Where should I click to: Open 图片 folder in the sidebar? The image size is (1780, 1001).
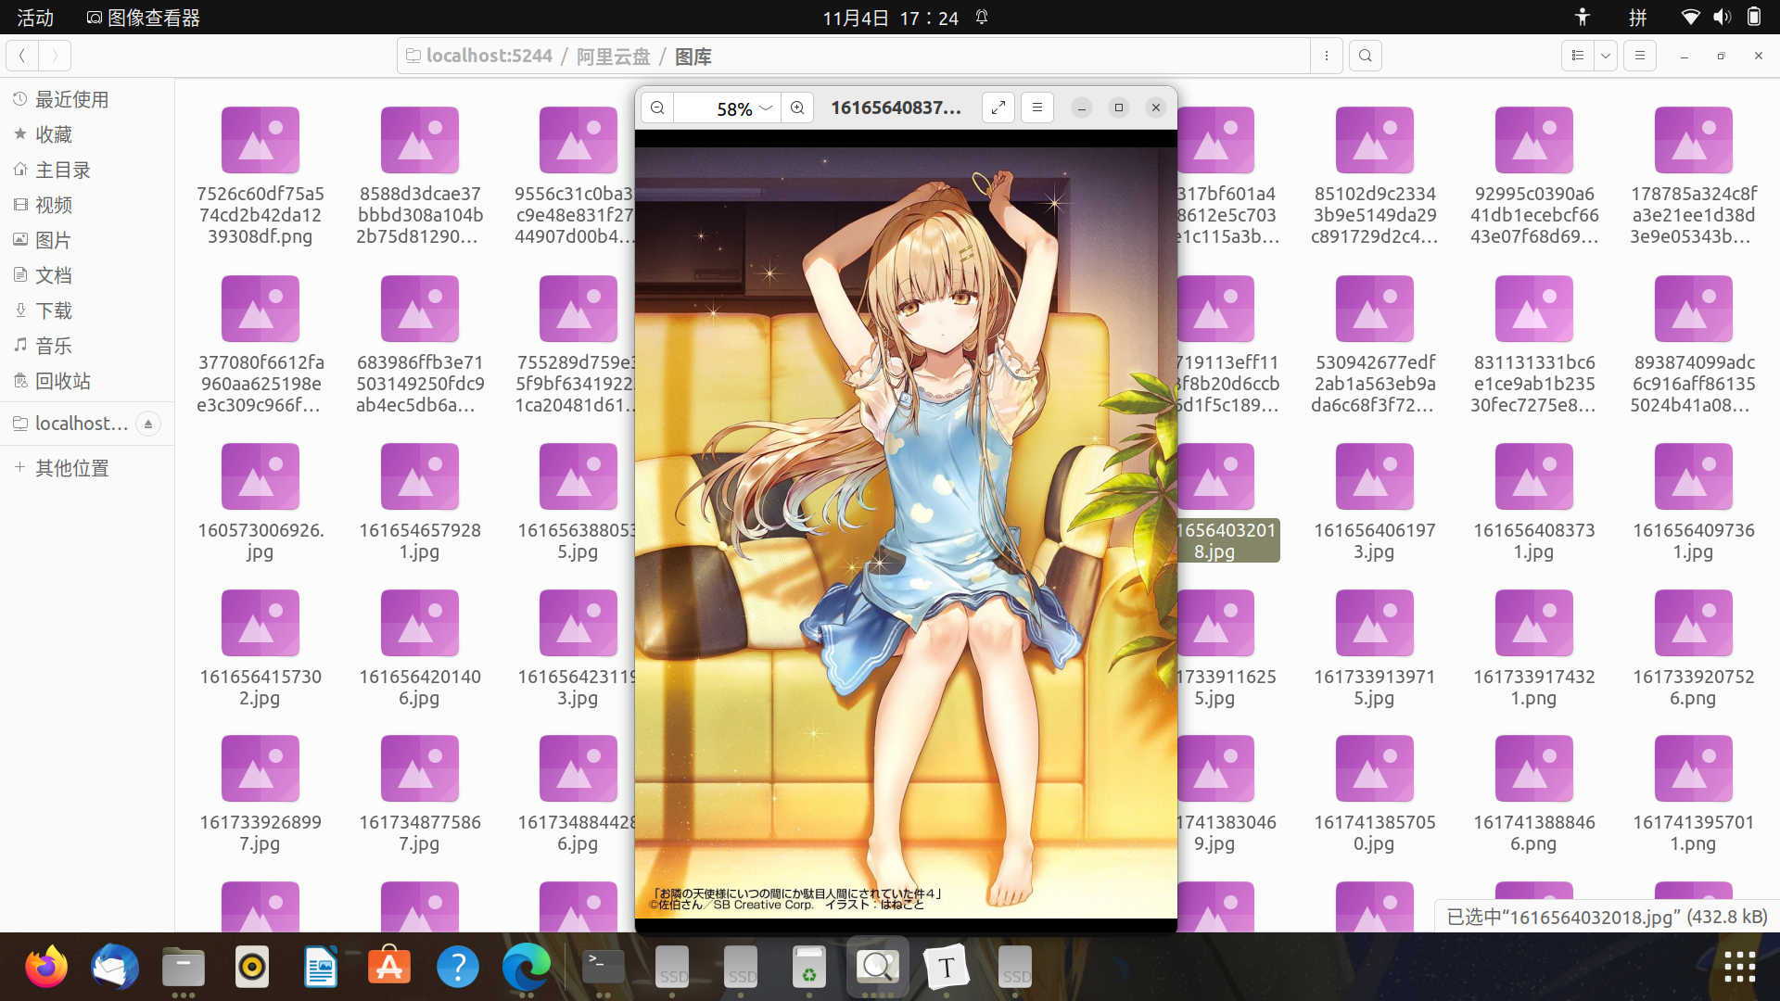[87, 240]
